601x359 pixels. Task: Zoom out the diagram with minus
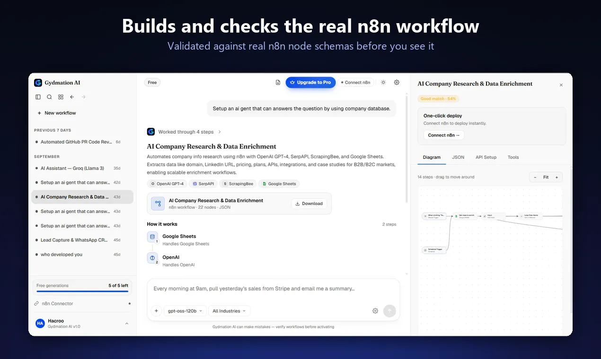(x=535, y=177)
